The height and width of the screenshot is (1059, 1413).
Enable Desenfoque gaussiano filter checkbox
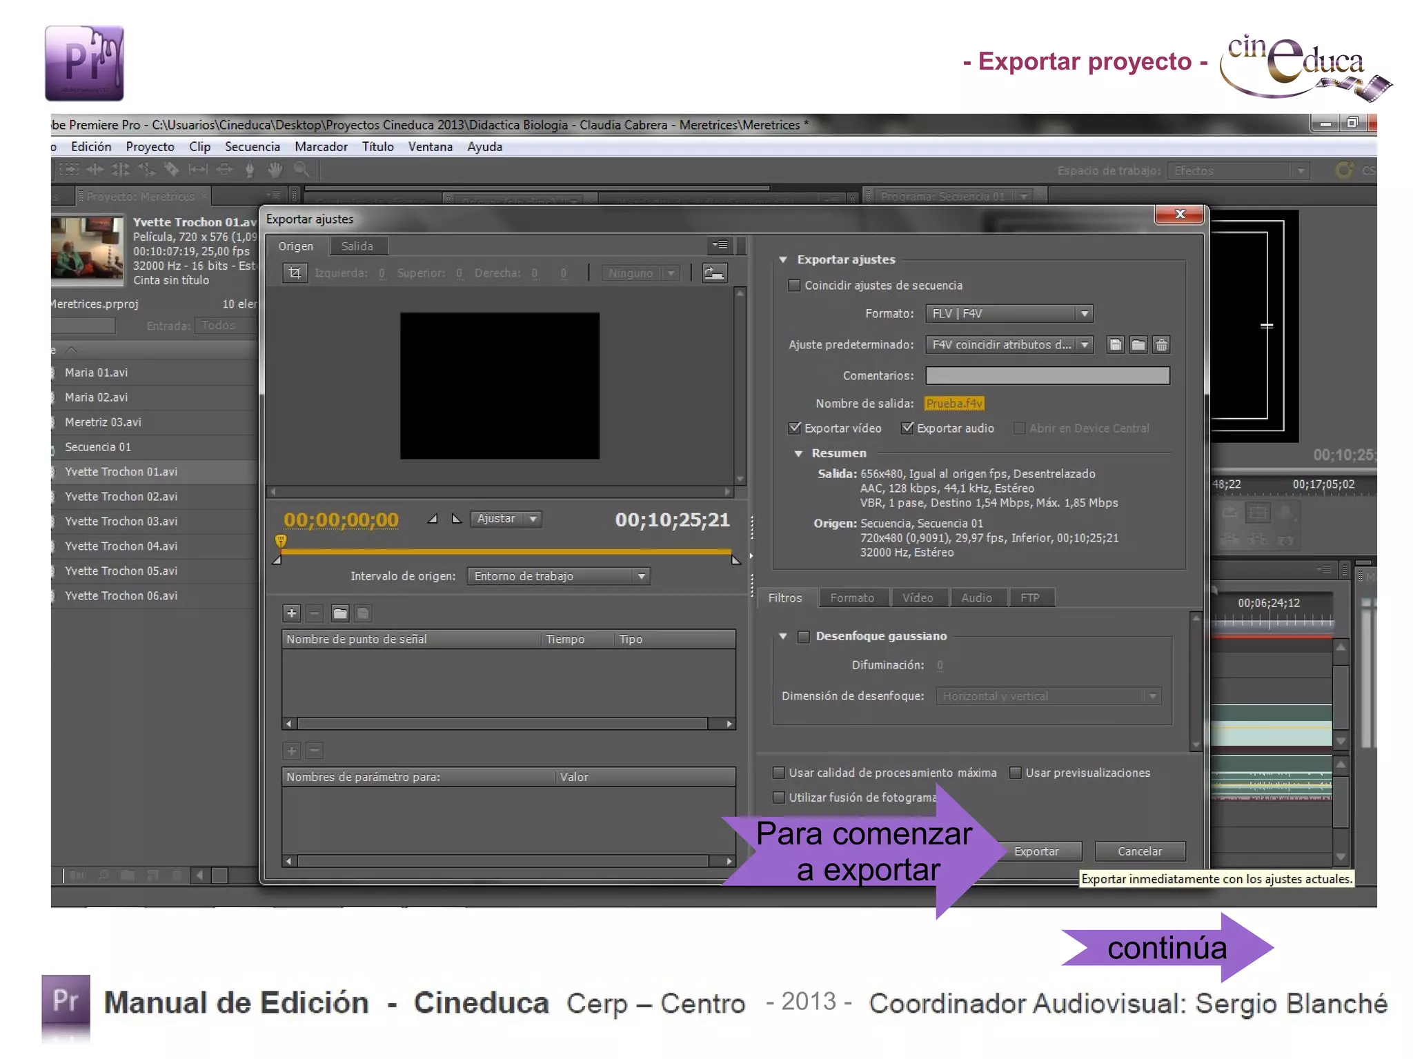tap(803, 636)
